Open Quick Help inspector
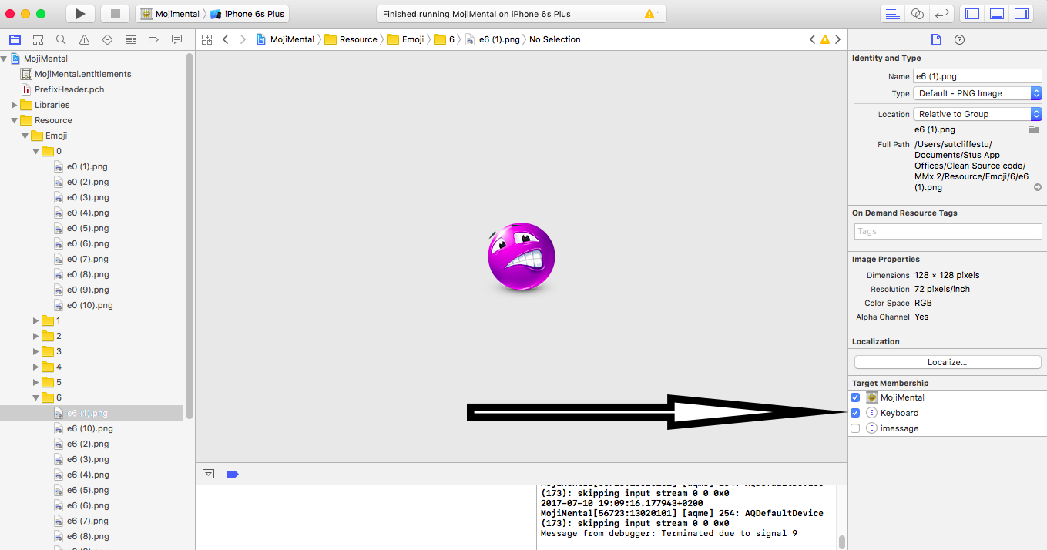Viewport: 1047px width, 550px height. click(958, 41)
